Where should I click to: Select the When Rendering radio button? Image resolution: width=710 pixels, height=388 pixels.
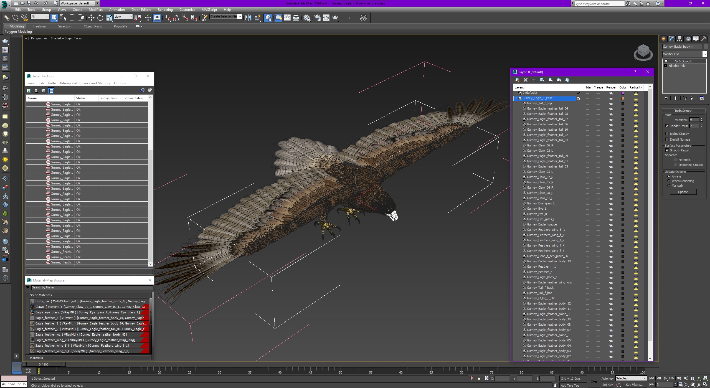[x=669, y=181]
